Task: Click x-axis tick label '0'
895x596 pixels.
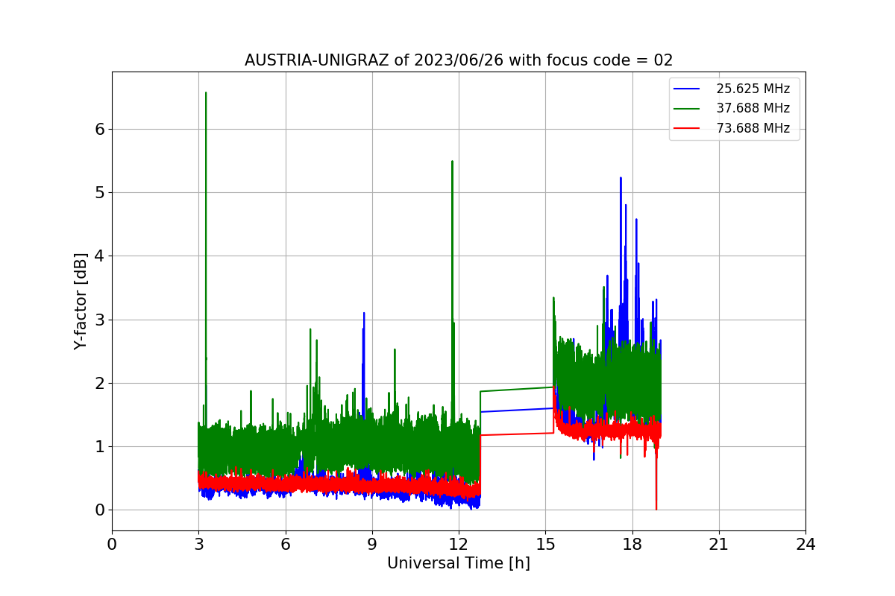Action: [112, 545]
